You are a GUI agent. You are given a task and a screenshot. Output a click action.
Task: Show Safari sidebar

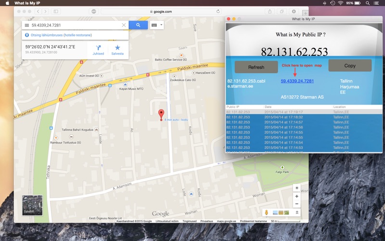tap(56, 11)
